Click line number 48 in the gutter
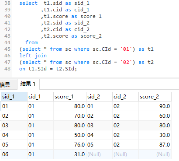This screenshot has width=179, height=161. point(7,69)
